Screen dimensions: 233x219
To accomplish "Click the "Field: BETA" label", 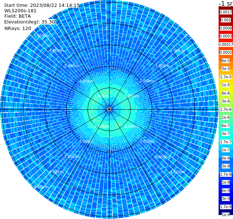I will click(18, 16).
